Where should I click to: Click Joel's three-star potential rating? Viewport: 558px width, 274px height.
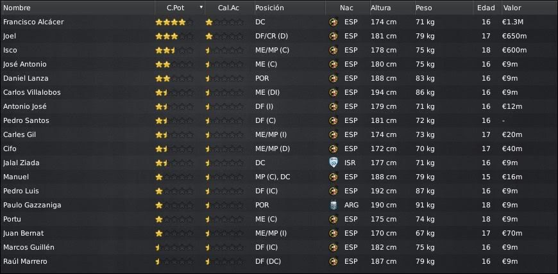[x=174, y=36]
